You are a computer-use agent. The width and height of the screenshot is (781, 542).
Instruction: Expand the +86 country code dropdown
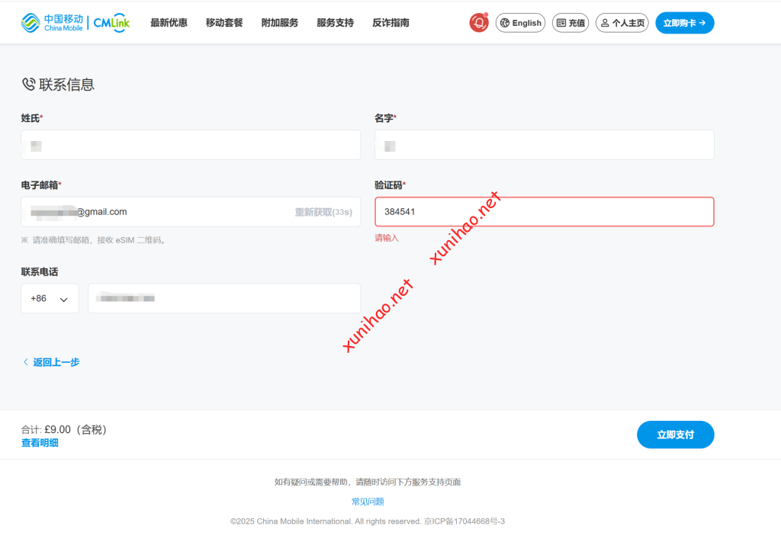50,299
